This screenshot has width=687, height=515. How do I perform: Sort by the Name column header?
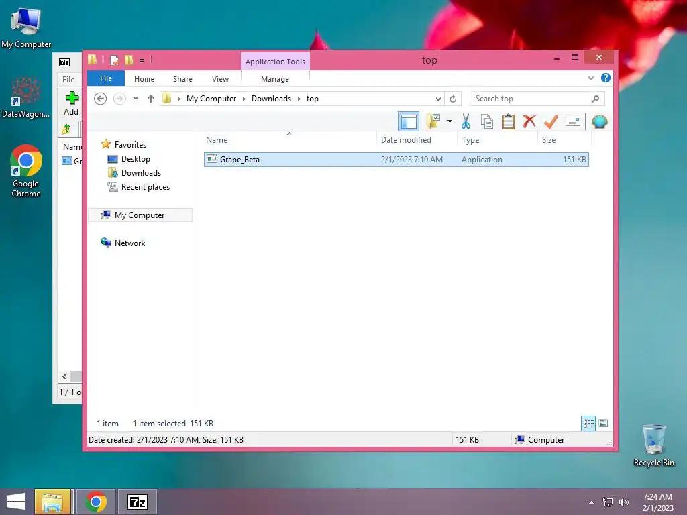coord(290,139)
